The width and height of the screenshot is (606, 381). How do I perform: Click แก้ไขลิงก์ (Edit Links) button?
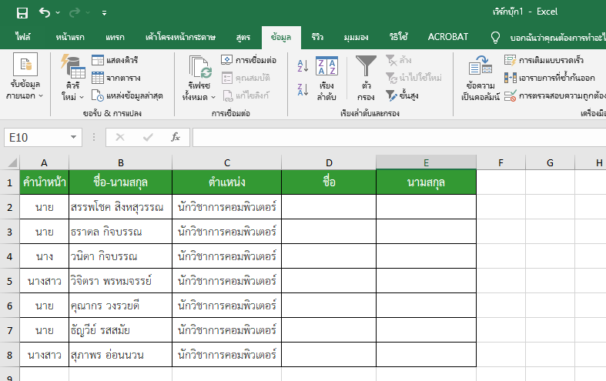click(x=246, y=95)
